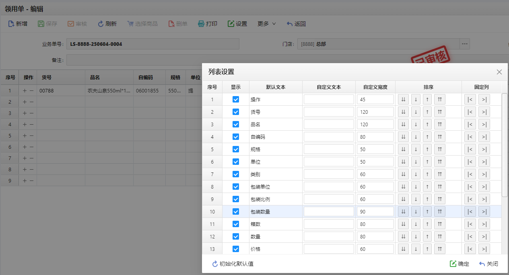
Task: Move 箱数 row to top
Action: [440, 224]
